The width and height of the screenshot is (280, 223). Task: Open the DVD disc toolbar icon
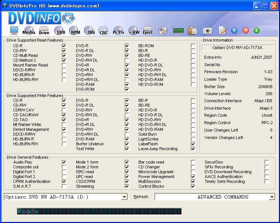[x=60, y=30]
